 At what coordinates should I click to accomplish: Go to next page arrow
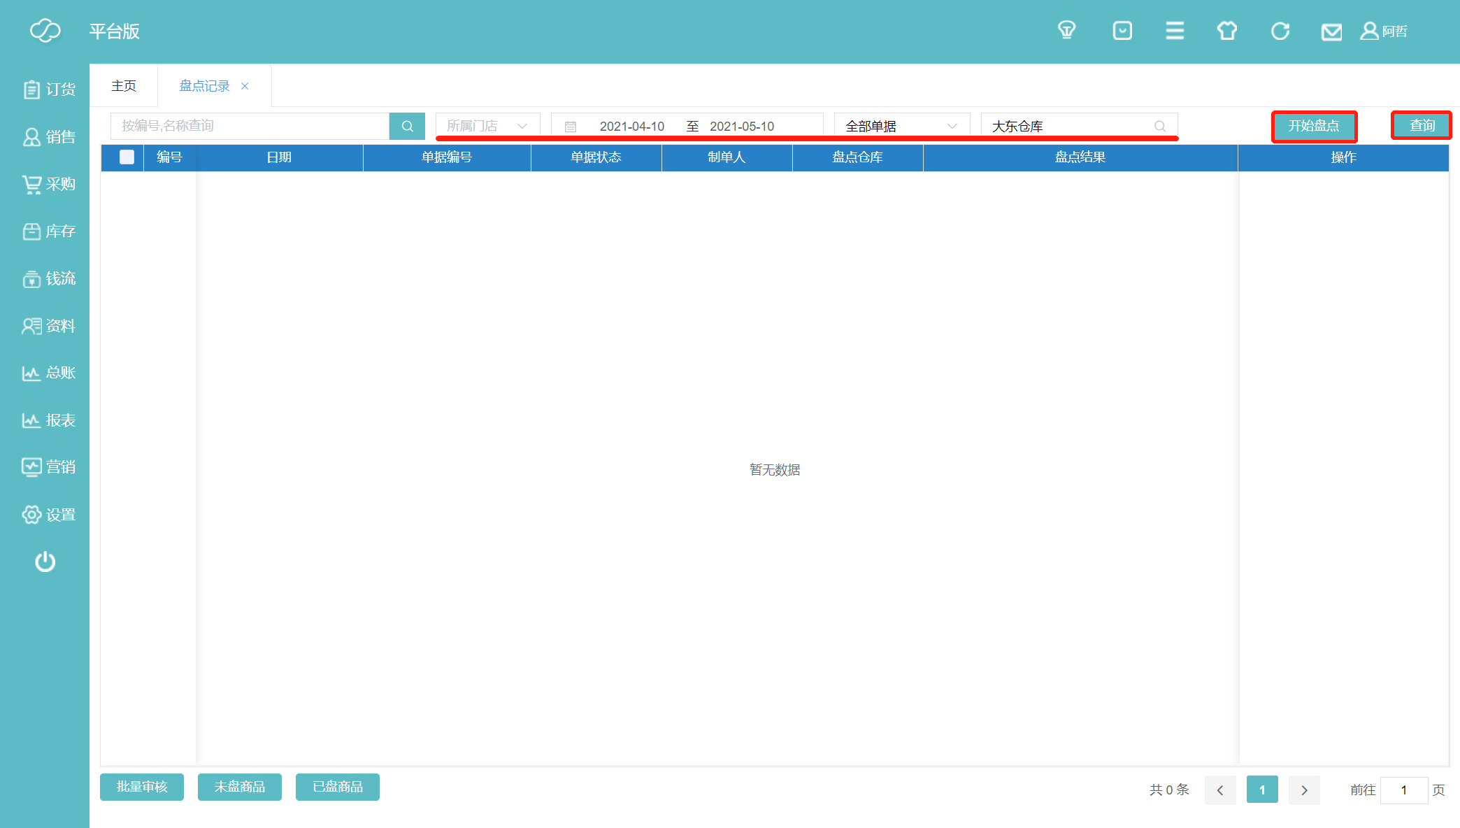1304,790
